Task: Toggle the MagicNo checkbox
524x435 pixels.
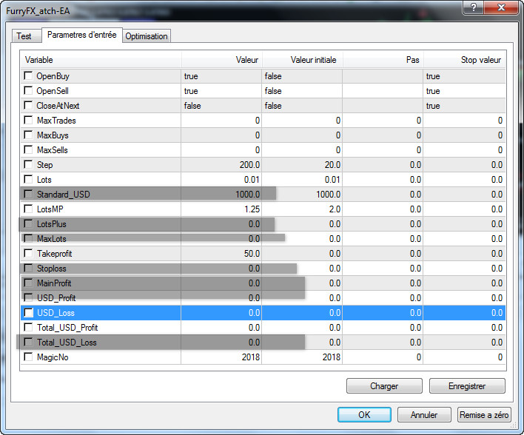Action: click(29, 357)
